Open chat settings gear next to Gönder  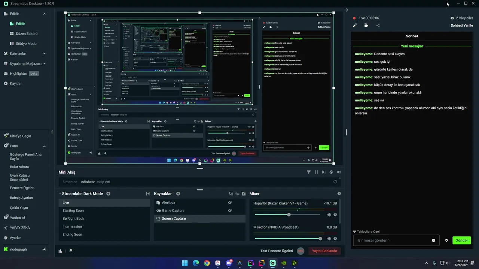click(x=446, y=240)
